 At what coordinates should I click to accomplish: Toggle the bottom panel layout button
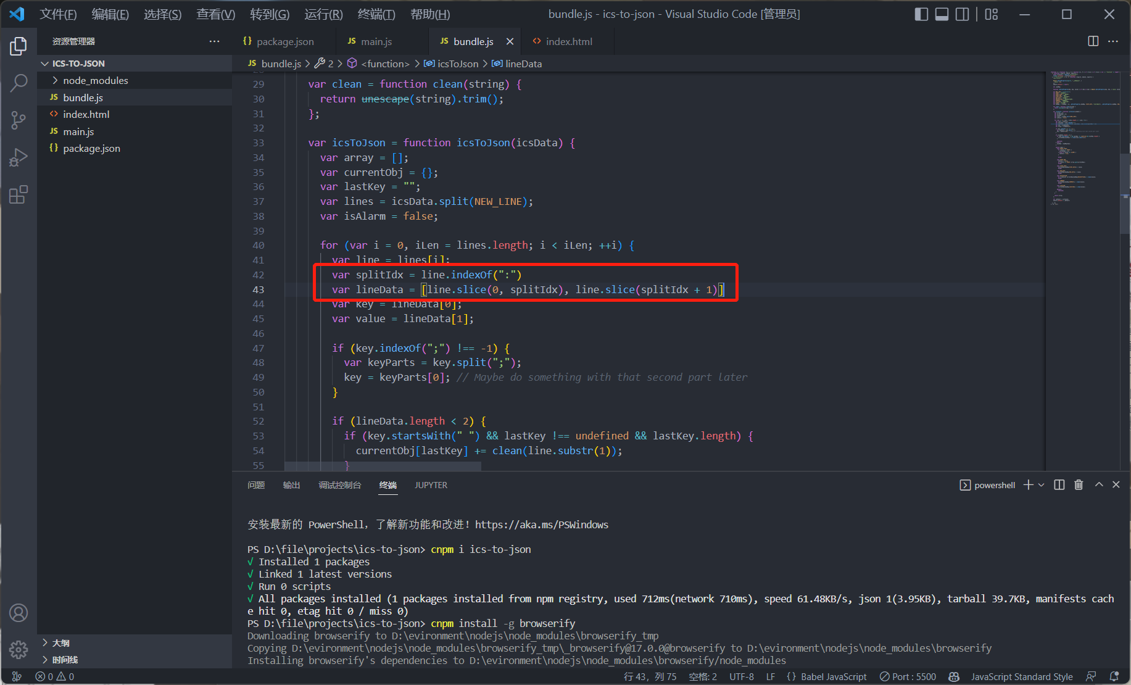pyautogui.click(x=942, y=14)
